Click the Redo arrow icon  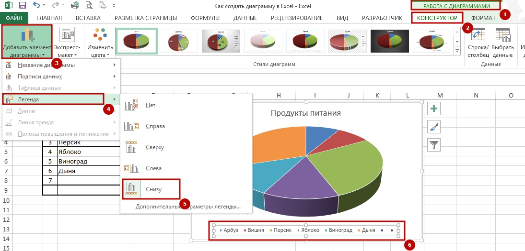click(x=56, y=5)
